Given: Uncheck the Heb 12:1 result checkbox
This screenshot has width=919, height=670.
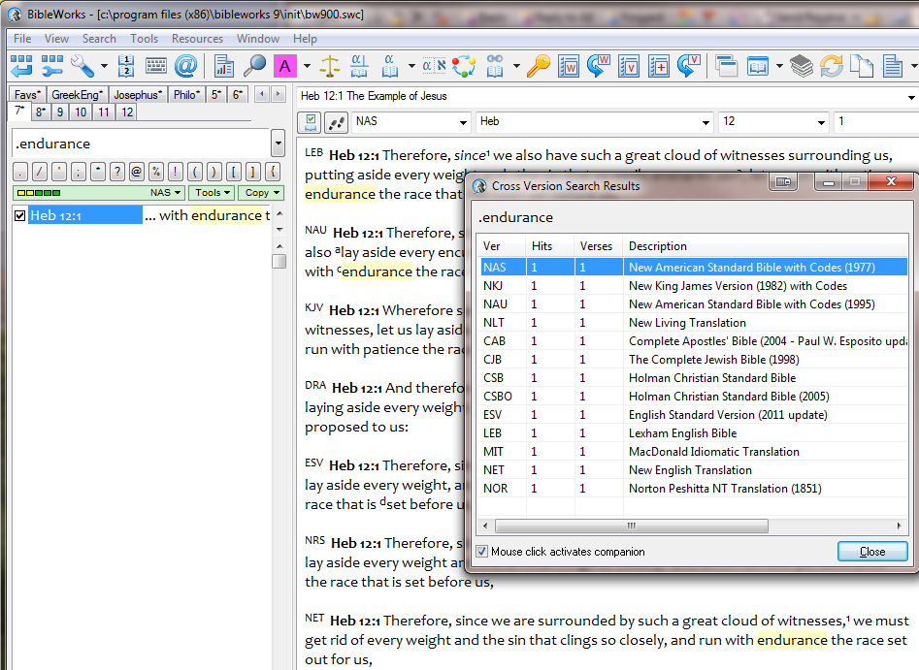Looking at the screenshot, I should pyautogui.click(x=19, y=215).
